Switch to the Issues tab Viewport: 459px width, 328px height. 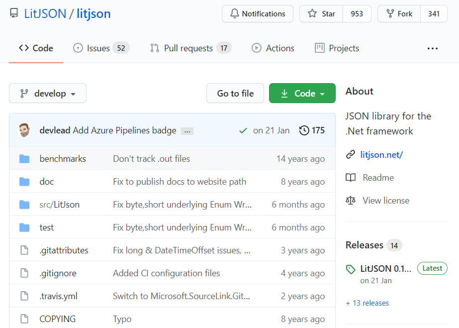pyautogui.click(x=101, y=48)
